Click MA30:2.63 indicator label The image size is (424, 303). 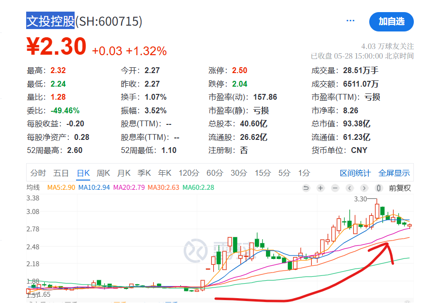(163, 187)
